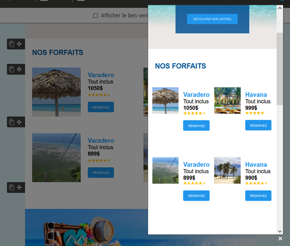Click RÉSERVEZ under Havana 990$ in preview
290x246 pixels.
pos(258,196)
